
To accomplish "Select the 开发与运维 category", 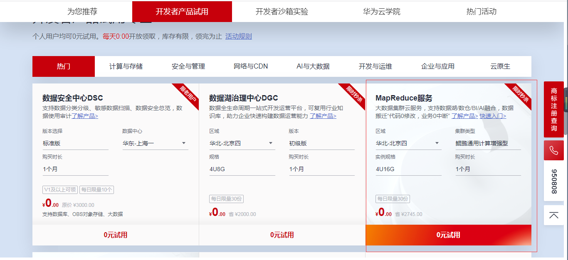I will (x=375, y=66).
